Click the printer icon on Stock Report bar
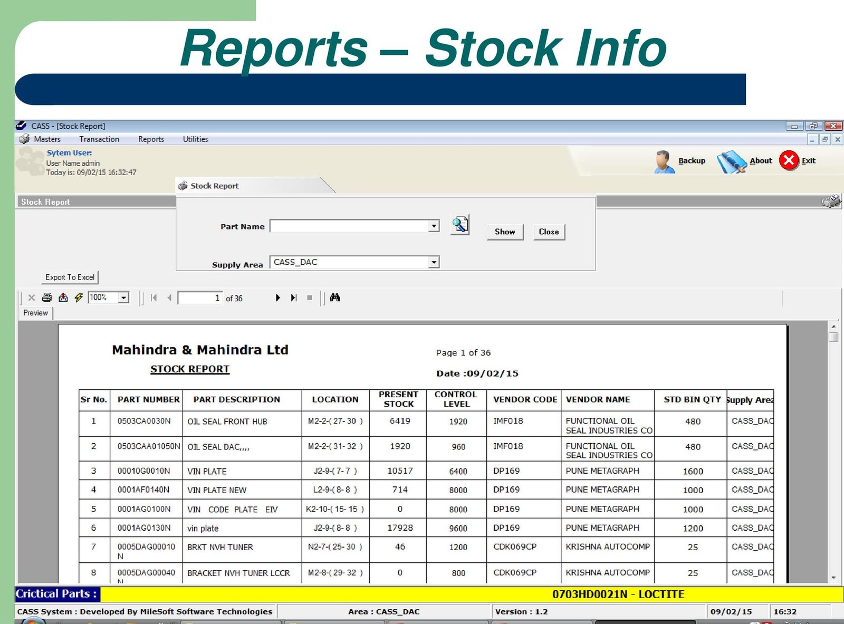Image resolution: width=844 pixels, height=624 pixels. point(831,201)
